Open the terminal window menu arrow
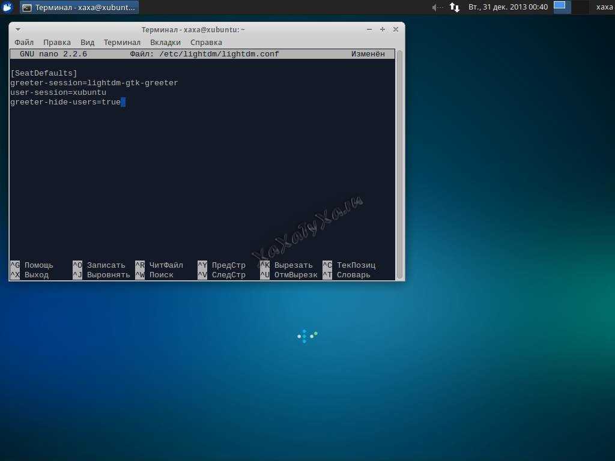 (x=17, y=29)
